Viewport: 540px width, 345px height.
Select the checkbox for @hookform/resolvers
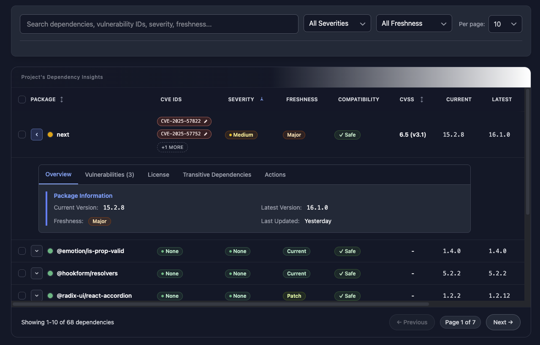pyautogui.click(x=22, y=273)
